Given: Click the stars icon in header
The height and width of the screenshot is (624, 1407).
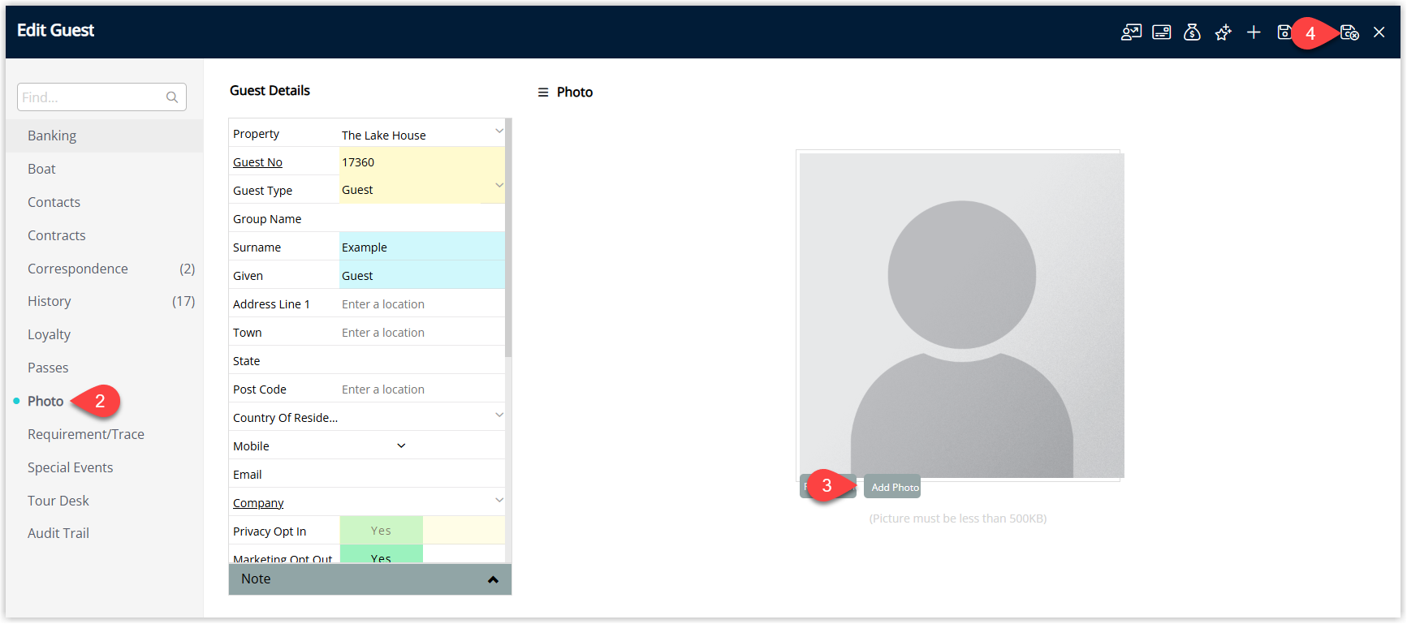Looking at the screenshot, I should [x=1223, y=32].
